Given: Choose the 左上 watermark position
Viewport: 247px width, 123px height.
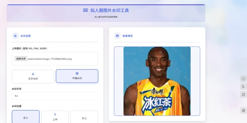Looking at the screenshot, I should [x=26, y=116].
